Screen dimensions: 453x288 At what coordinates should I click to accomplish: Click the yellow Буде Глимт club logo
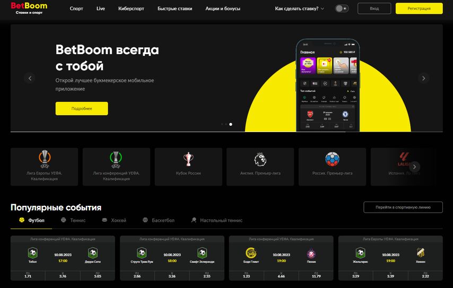click(251, 253)
